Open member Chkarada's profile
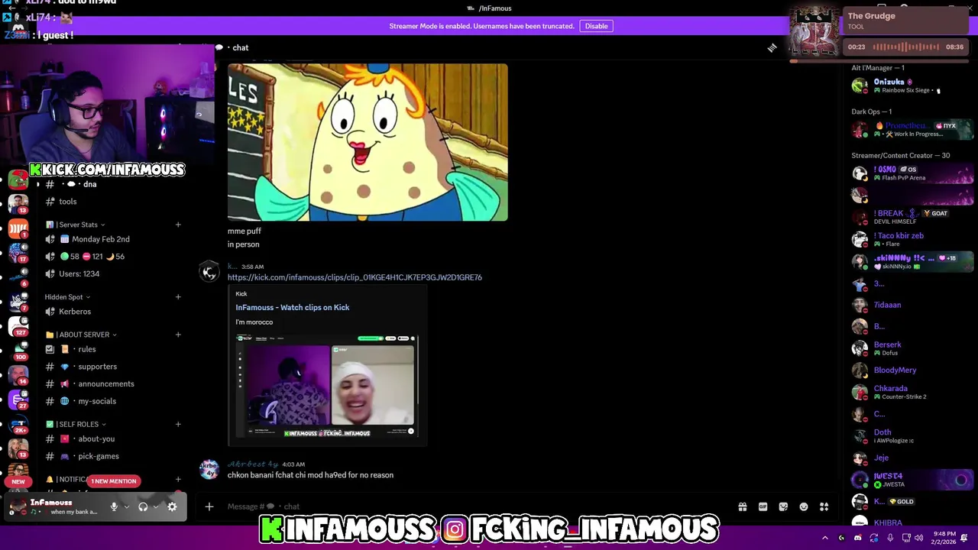Screen dimensions: 978x550 coord(911,392)
